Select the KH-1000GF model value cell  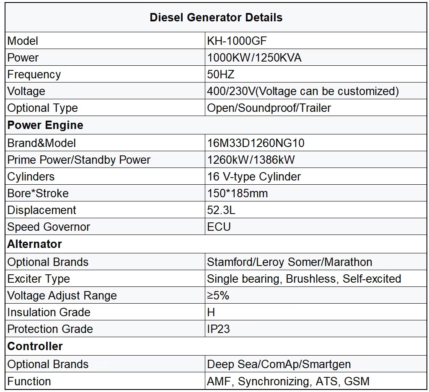pos(316,41)
